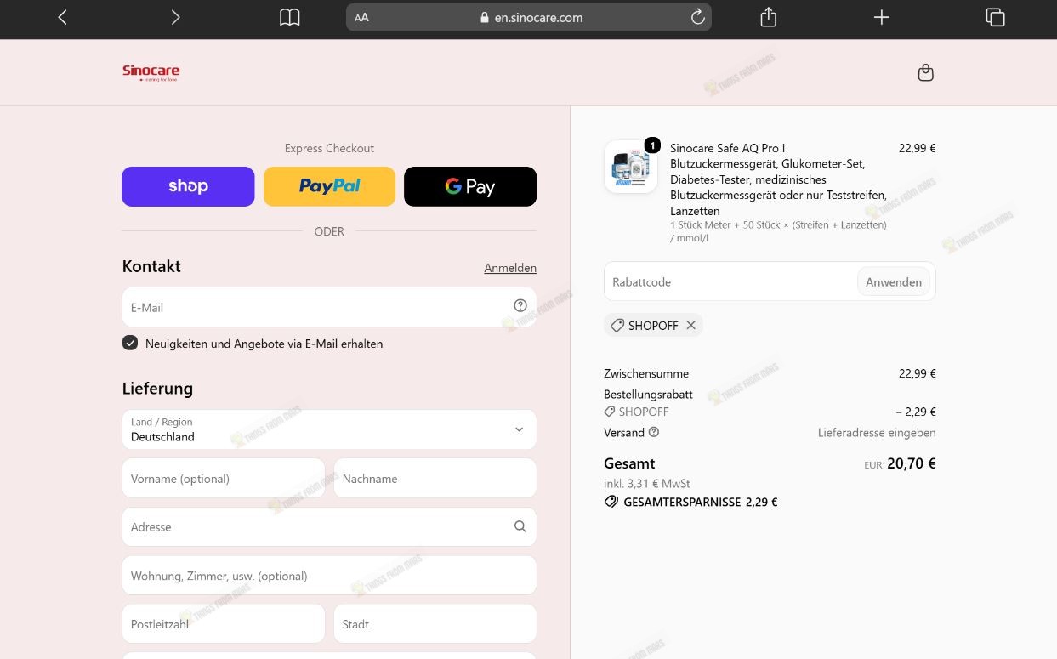Click the Adresse search magnifier icon
This screenshot has width=1057, height=659.
[520, 526]
